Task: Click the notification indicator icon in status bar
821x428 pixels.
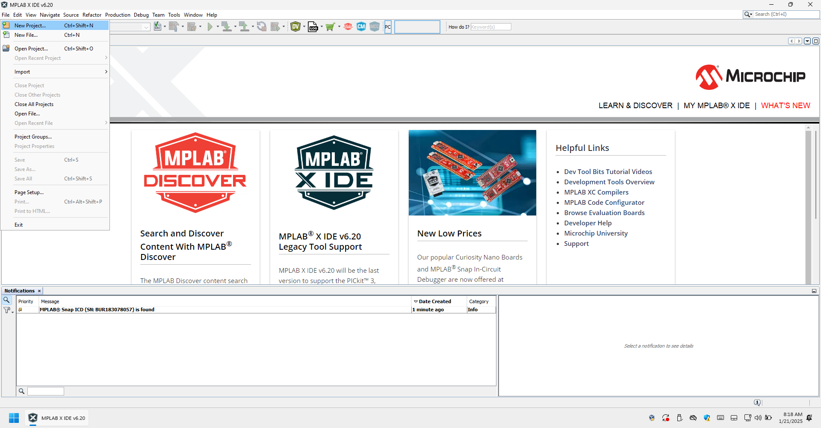Action: click(757, 402)
